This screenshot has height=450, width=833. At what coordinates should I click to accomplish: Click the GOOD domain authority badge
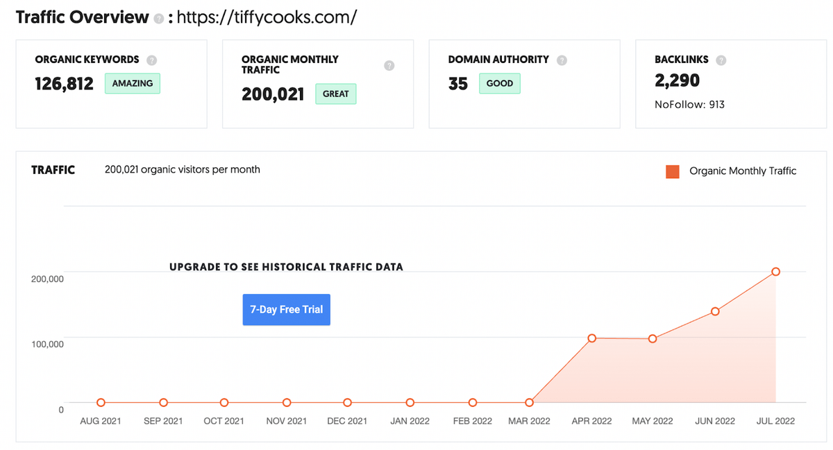point(500,83)
